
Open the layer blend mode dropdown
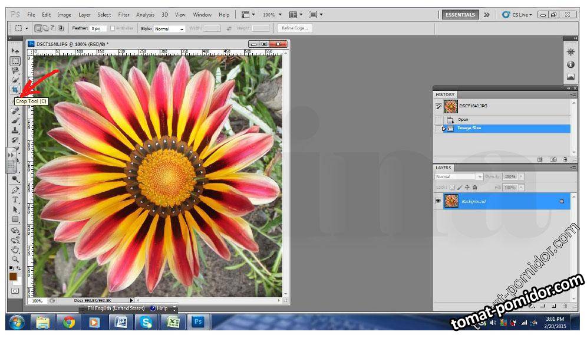click(x=459, y=176)
